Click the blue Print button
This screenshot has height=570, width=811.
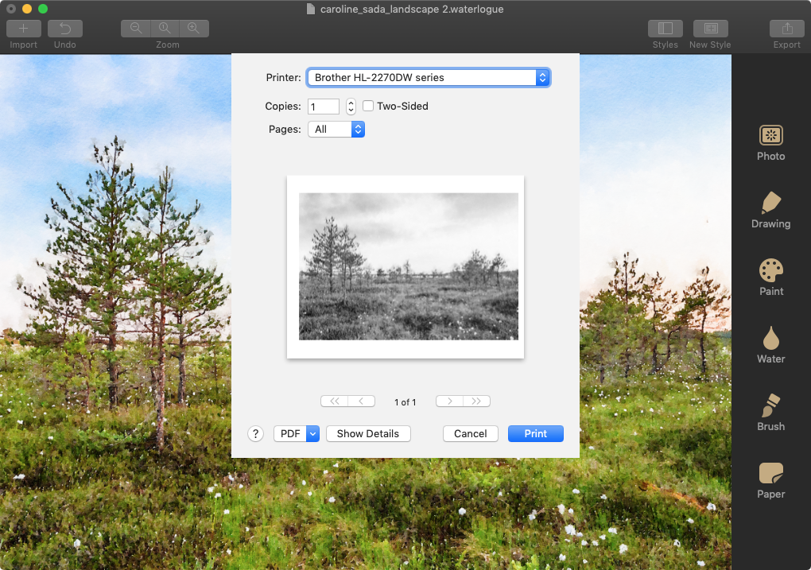535,433
